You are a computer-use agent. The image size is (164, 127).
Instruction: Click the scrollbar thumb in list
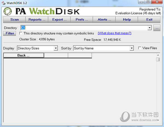click(158, 59)
